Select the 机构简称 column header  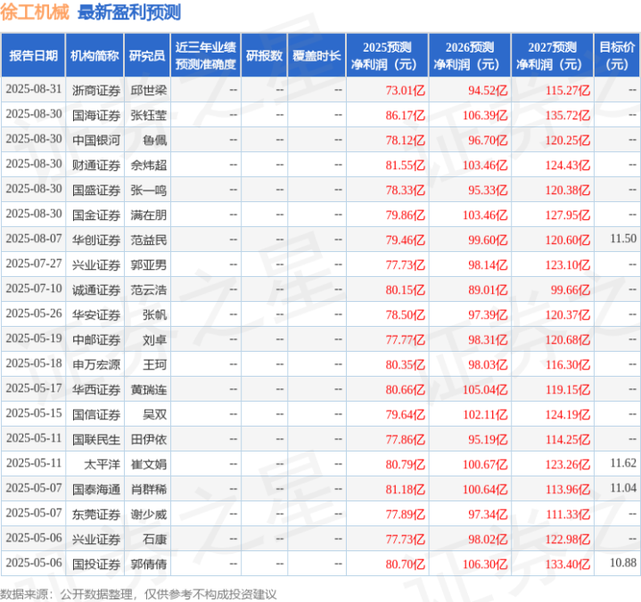pos(95,55)
